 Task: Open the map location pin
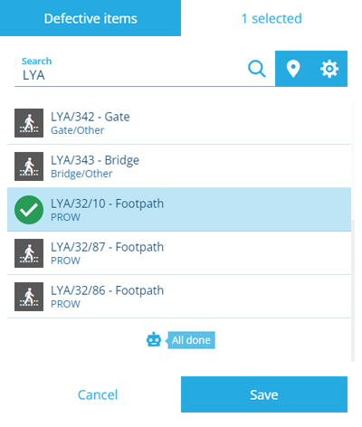point(293,69)
